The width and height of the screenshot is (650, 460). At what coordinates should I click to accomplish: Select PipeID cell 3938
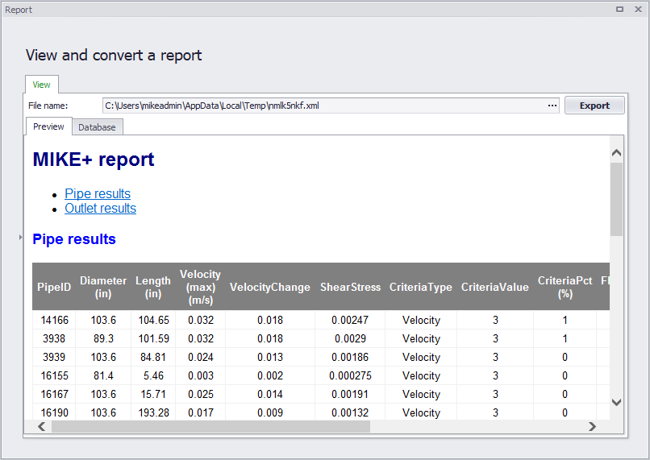(x=54, y=338)
